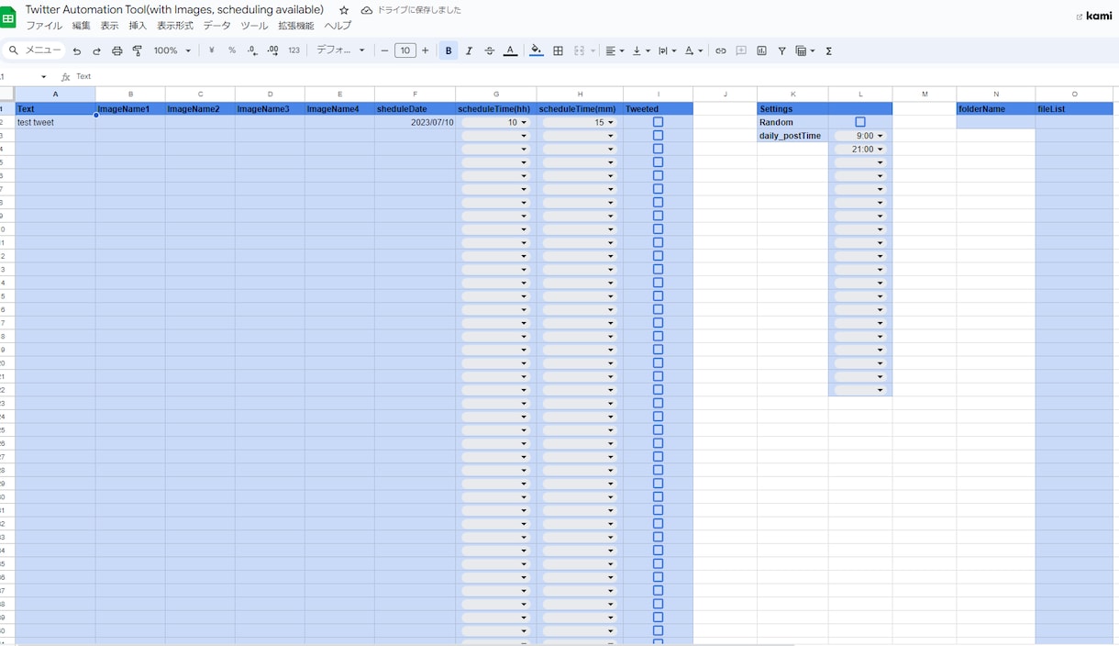
Task: Open the kami link
Action: (1094, 16)
